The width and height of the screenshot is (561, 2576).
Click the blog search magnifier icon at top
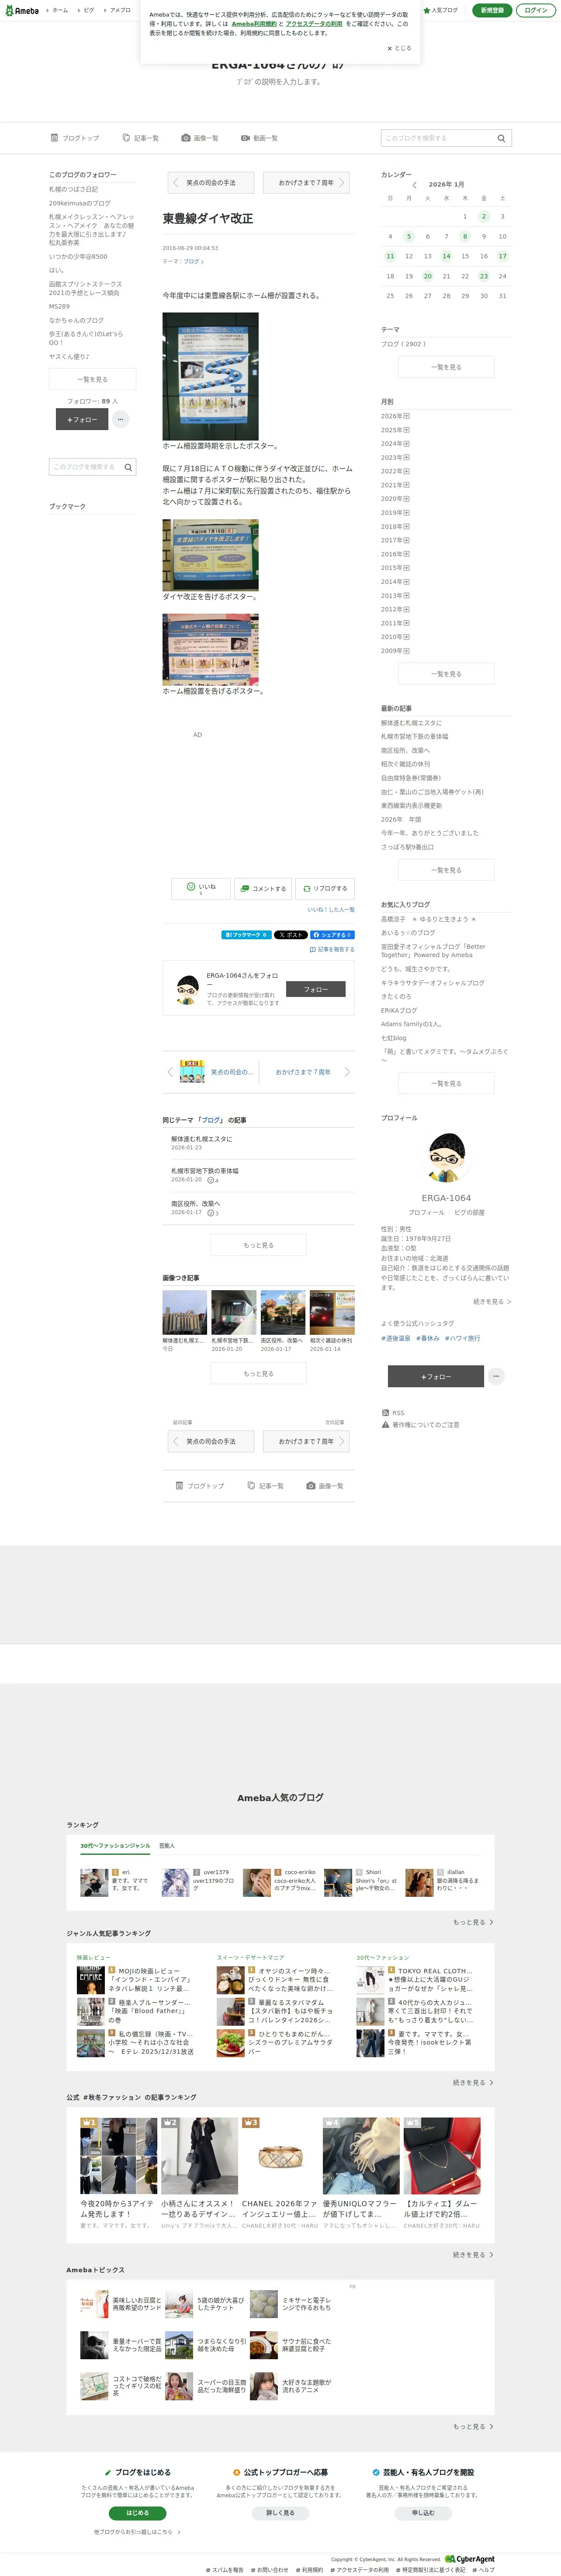(x=502, y=138)
